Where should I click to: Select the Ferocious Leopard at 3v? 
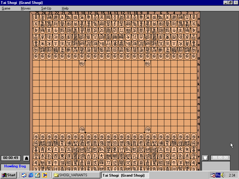tap(180, 156)
